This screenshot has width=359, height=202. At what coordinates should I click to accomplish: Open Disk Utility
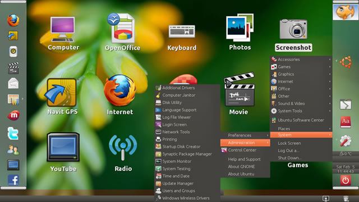click(187, 102)
